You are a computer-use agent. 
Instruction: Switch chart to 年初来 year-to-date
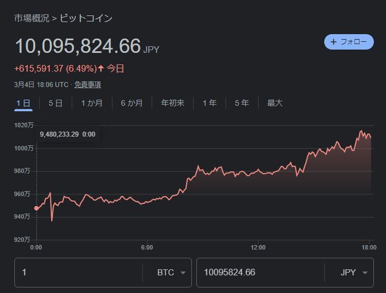(173, 103)
